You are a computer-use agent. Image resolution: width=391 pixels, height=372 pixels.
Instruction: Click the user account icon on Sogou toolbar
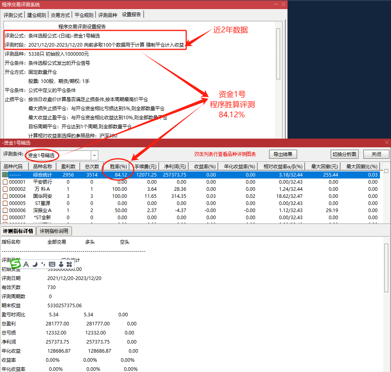click(61, 264)
